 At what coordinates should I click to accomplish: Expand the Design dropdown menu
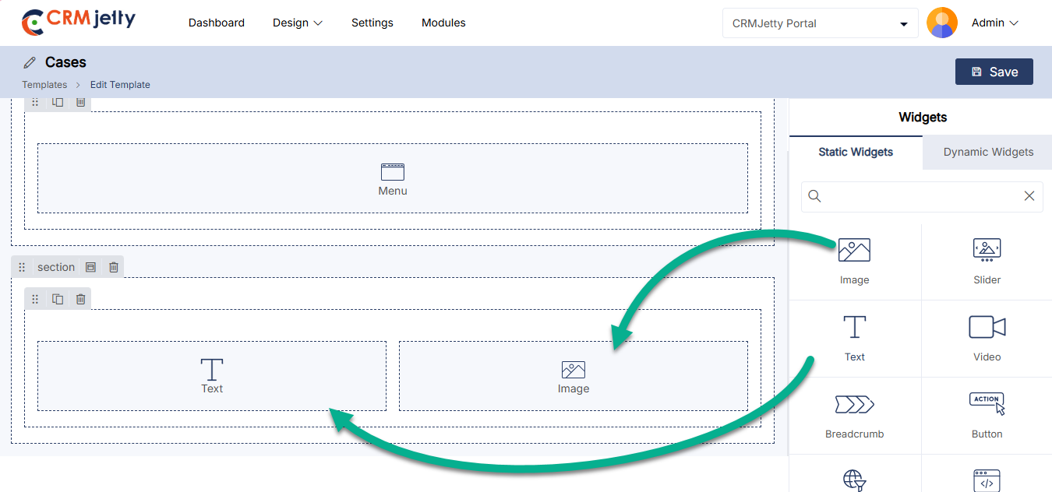[297, 23]
